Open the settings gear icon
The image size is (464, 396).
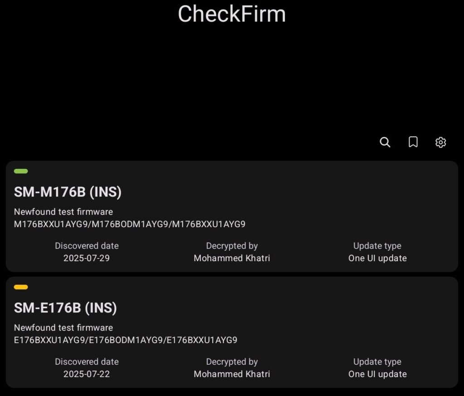[x=440, y=142]
